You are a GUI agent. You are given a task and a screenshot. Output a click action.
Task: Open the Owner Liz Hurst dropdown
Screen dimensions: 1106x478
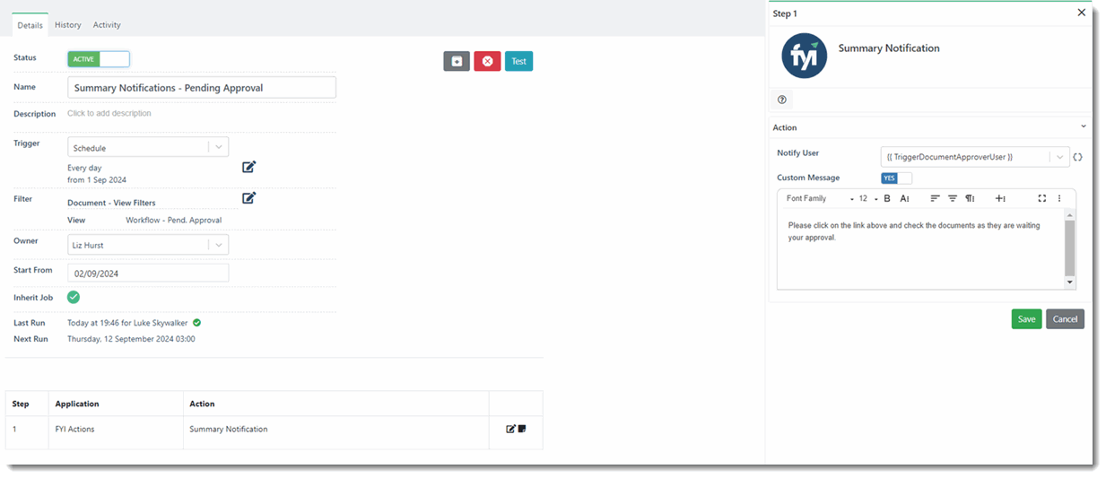coord(148,244)
